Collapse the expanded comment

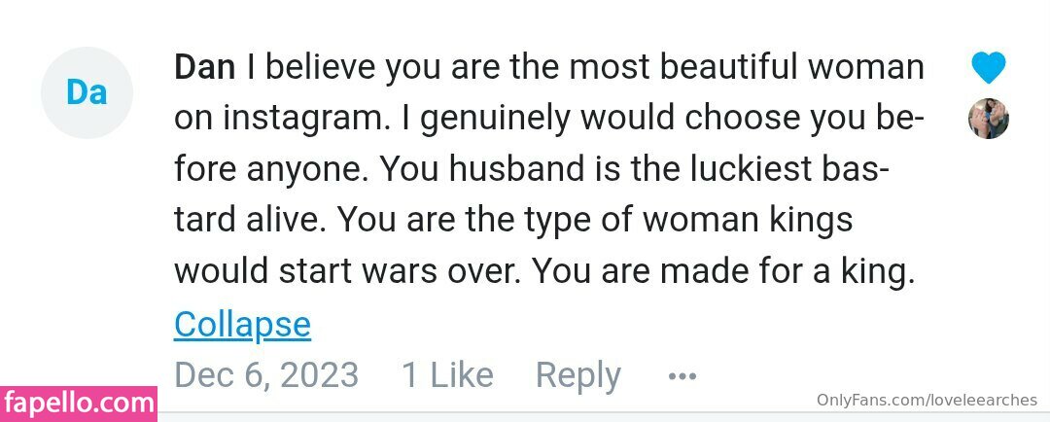pyautogui.click(x=242, y=324)
